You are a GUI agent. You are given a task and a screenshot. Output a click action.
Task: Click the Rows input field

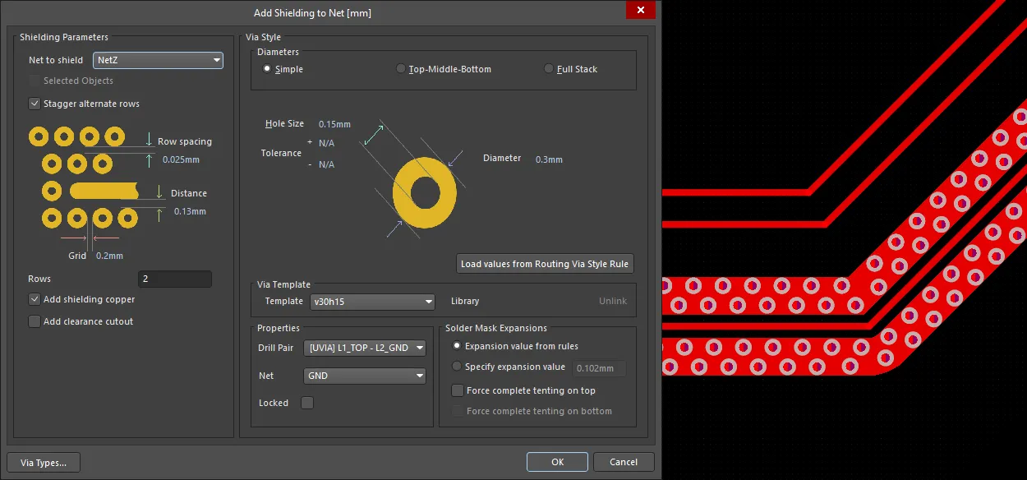pyautogui.click(x=174, y=279)
